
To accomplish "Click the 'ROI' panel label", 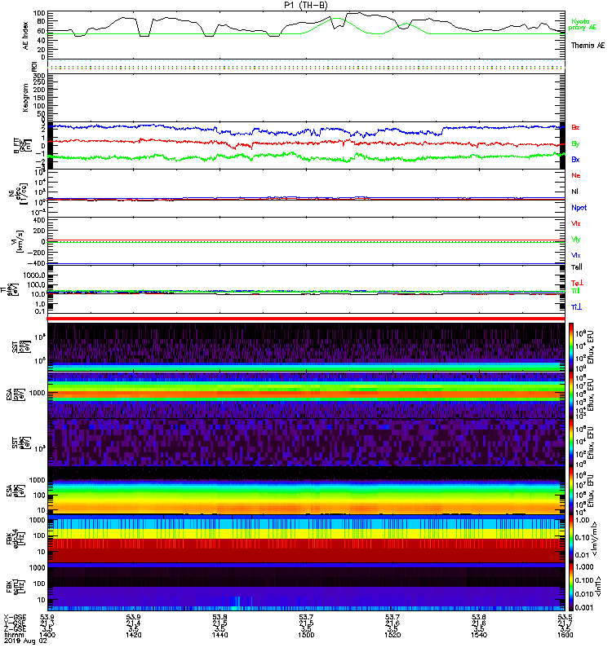I will pyautogui.click(x=34, y=67).
